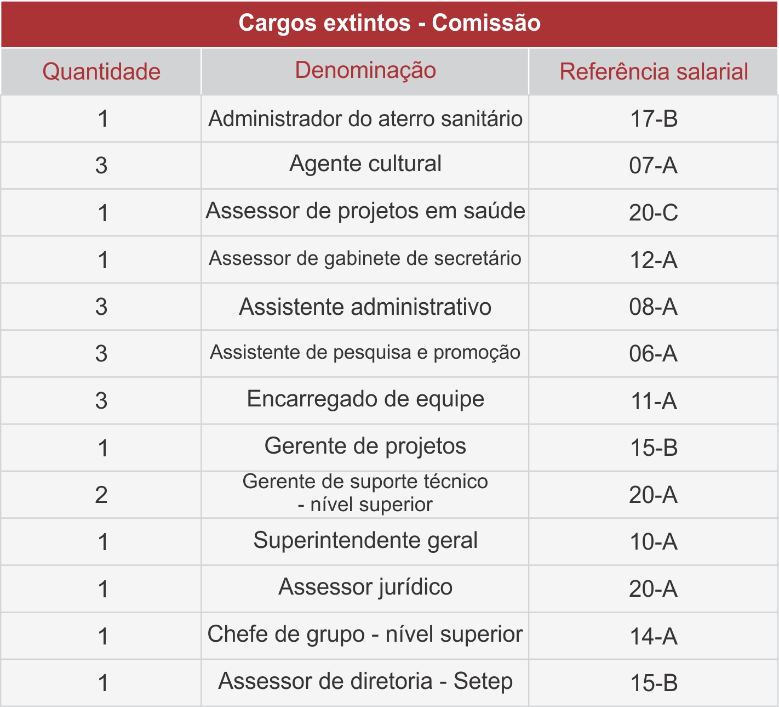Select the Quantidade column header
This screenshot has width=779, height=707.
[101, 72]
